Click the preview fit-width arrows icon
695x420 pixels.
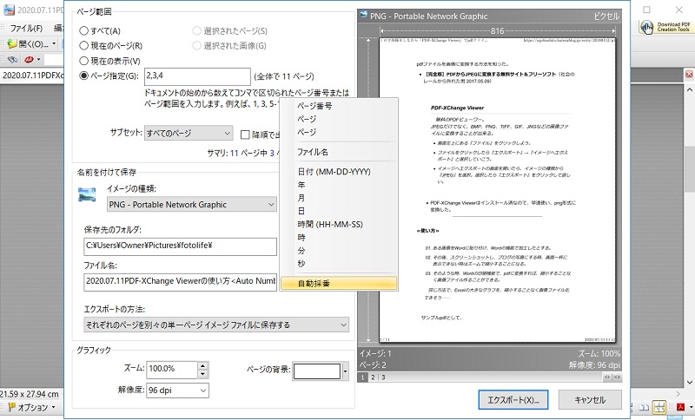coord(606,377)
